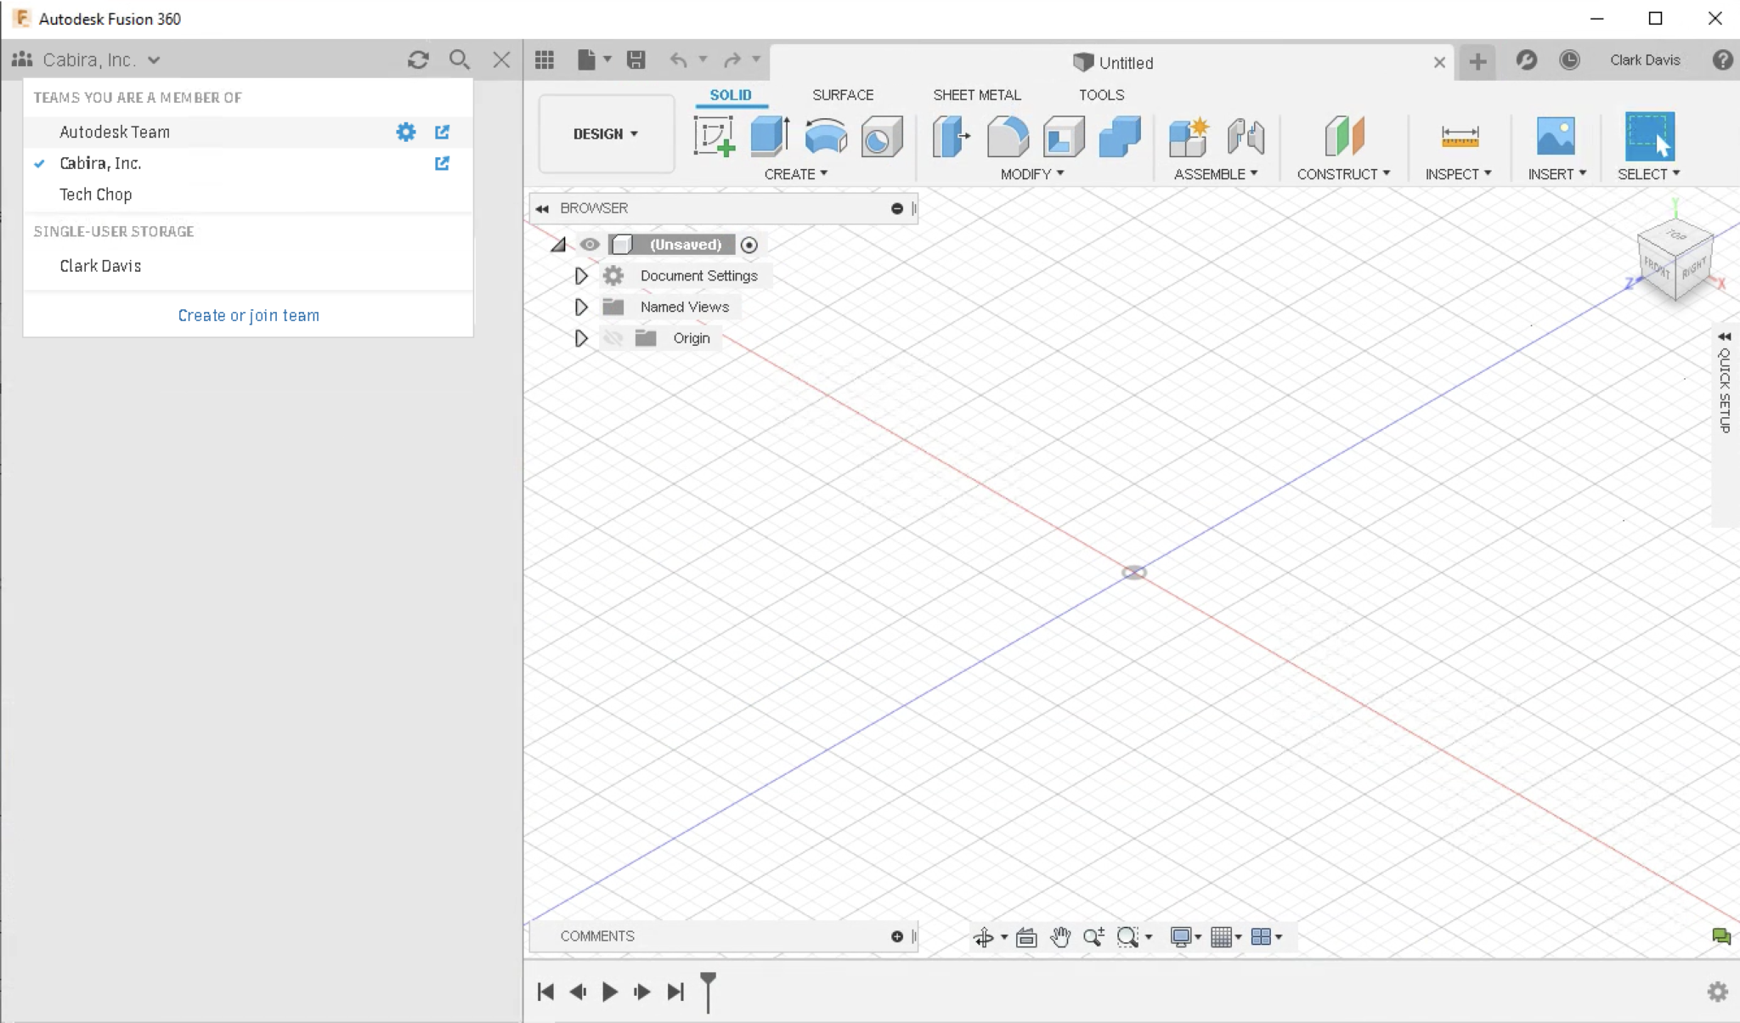Screen dimensions: 1740x1023
Task: Click the Offset Plane construct icon
Action: click(1343, 137)
